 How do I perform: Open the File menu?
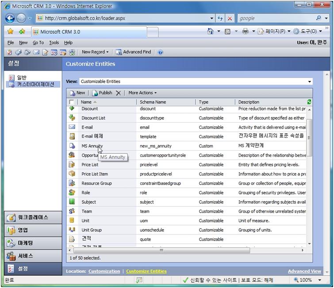[x=11, y=43]
